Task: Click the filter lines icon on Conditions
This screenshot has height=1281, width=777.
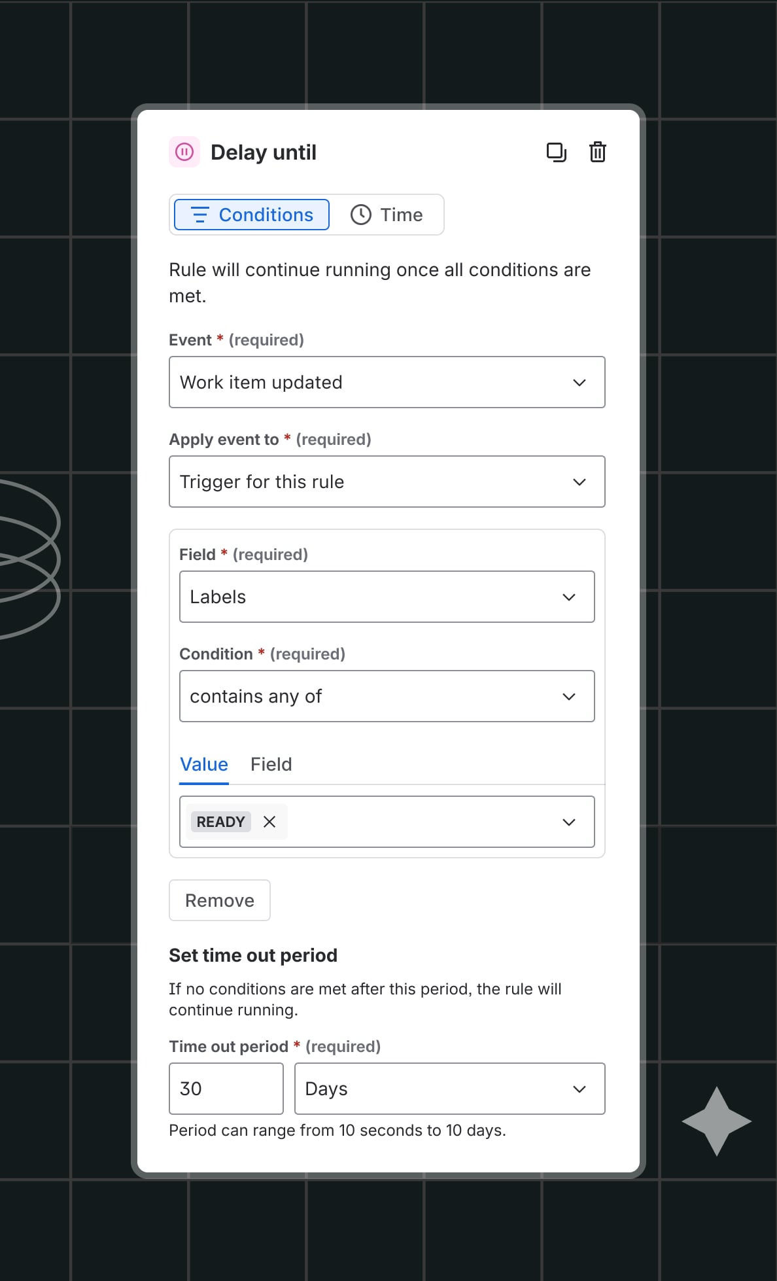Action: point(200,215)
